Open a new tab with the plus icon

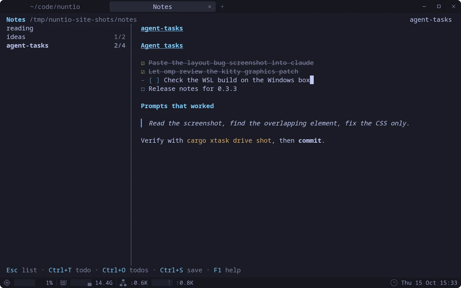(222, 6)
